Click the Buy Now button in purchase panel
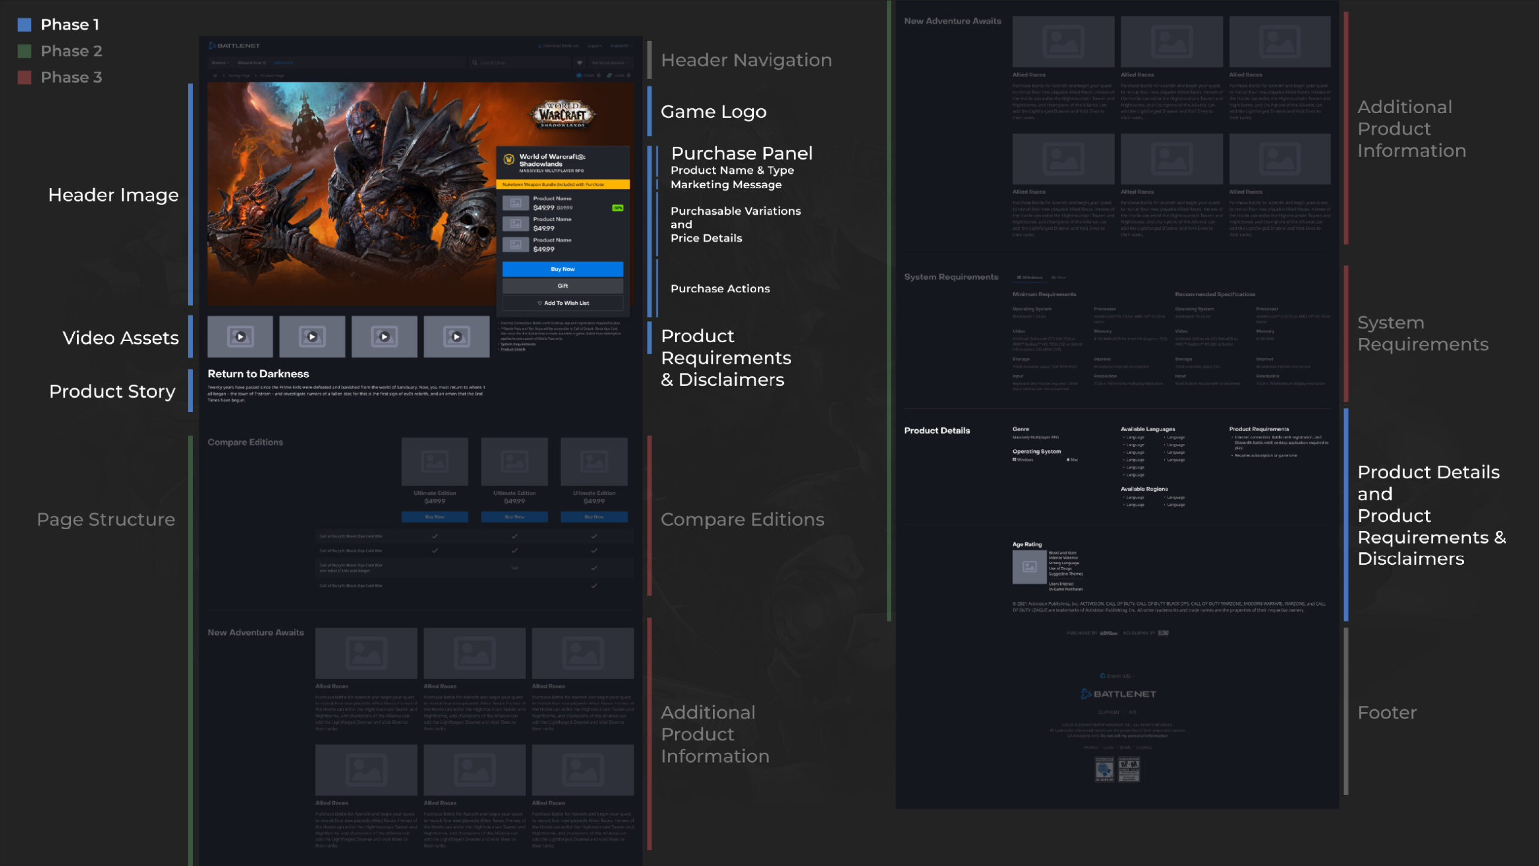 563,269
